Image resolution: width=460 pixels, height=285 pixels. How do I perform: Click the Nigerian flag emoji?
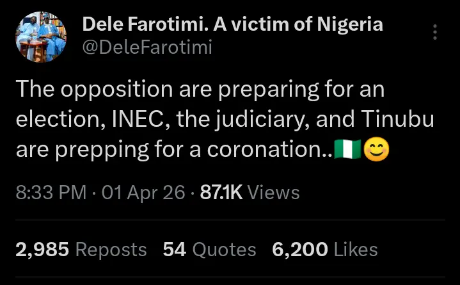(348, 150)
